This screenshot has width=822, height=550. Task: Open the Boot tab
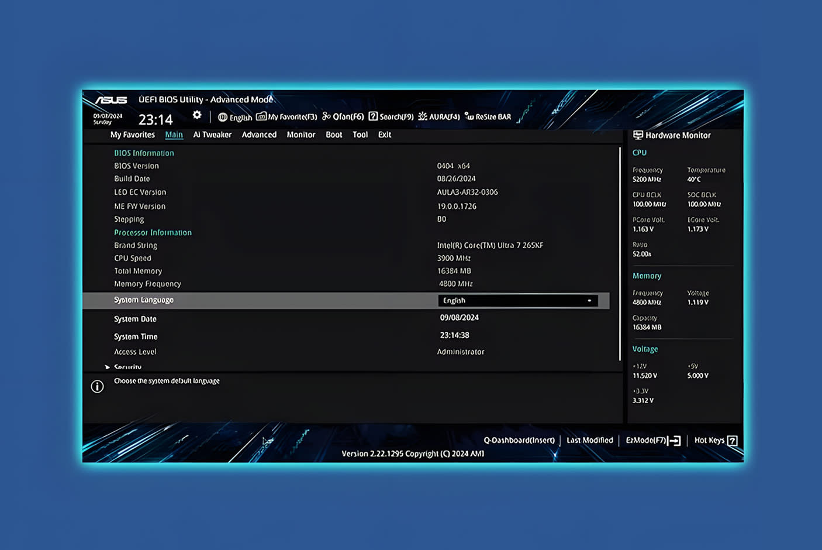click(x=334, y=135)
